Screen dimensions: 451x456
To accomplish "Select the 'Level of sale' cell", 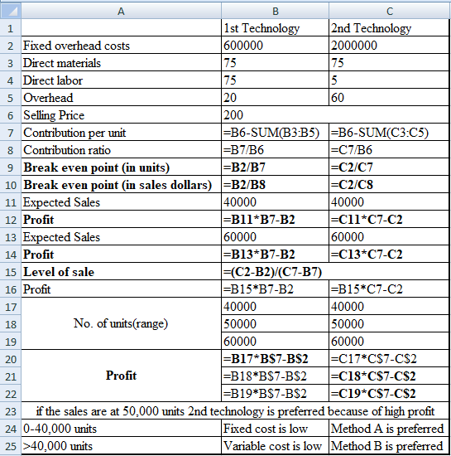I will [x=122, y=272].
